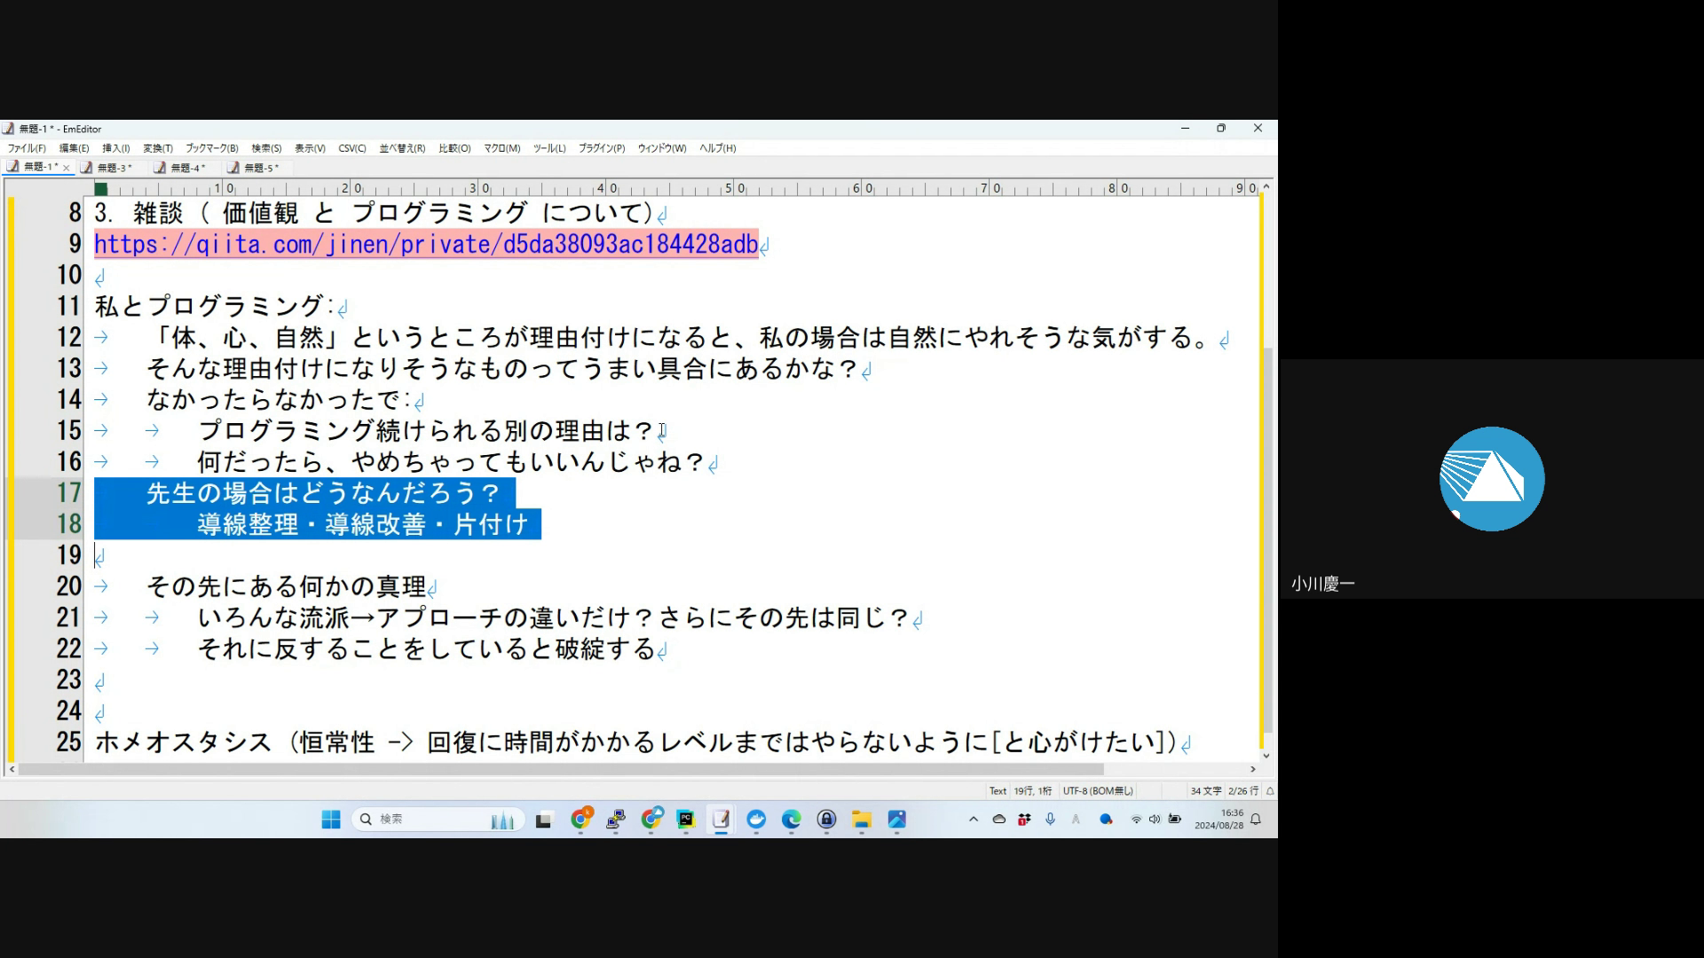1704x958 pixels.
Task: Open File Explorer from taskbar
Action: 861,820
